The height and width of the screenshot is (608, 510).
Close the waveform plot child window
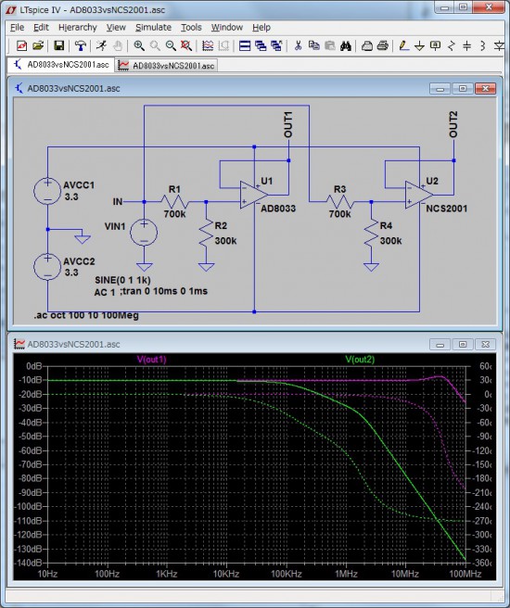coord(485,344)
